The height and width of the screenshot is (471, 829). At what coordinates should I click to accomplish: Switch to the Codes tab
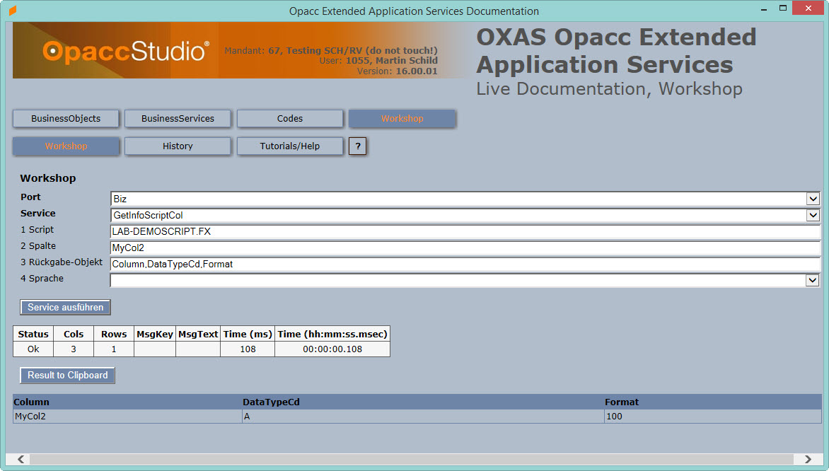pos(290,118)
